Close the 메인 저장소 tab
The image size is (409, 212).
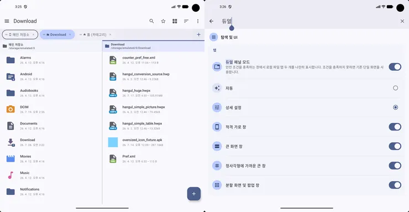[x=33, y=34]
